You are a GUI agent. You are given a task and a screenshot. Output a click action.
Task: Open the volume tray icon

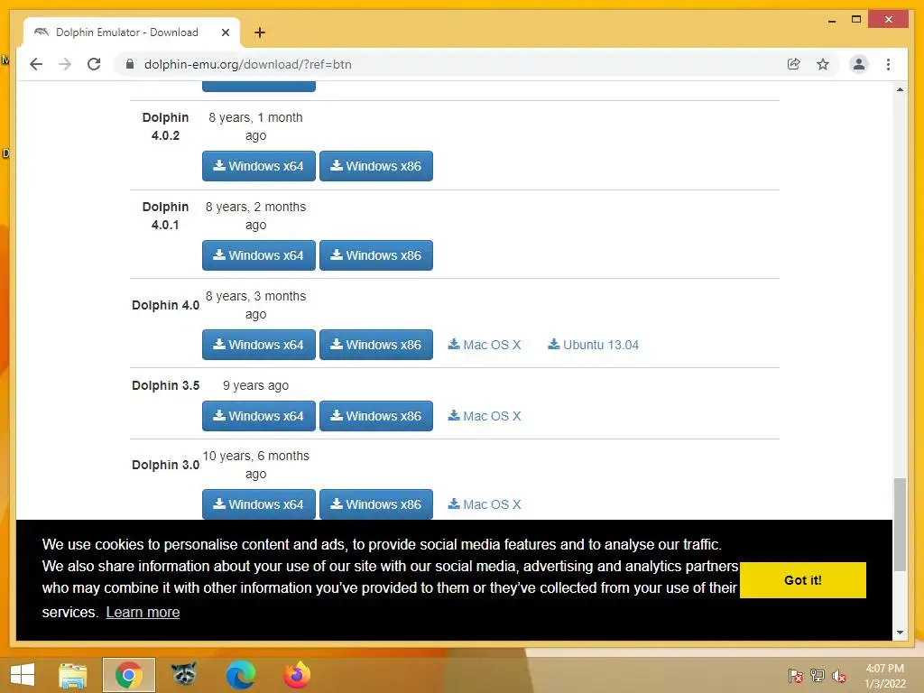click(839, 675)
